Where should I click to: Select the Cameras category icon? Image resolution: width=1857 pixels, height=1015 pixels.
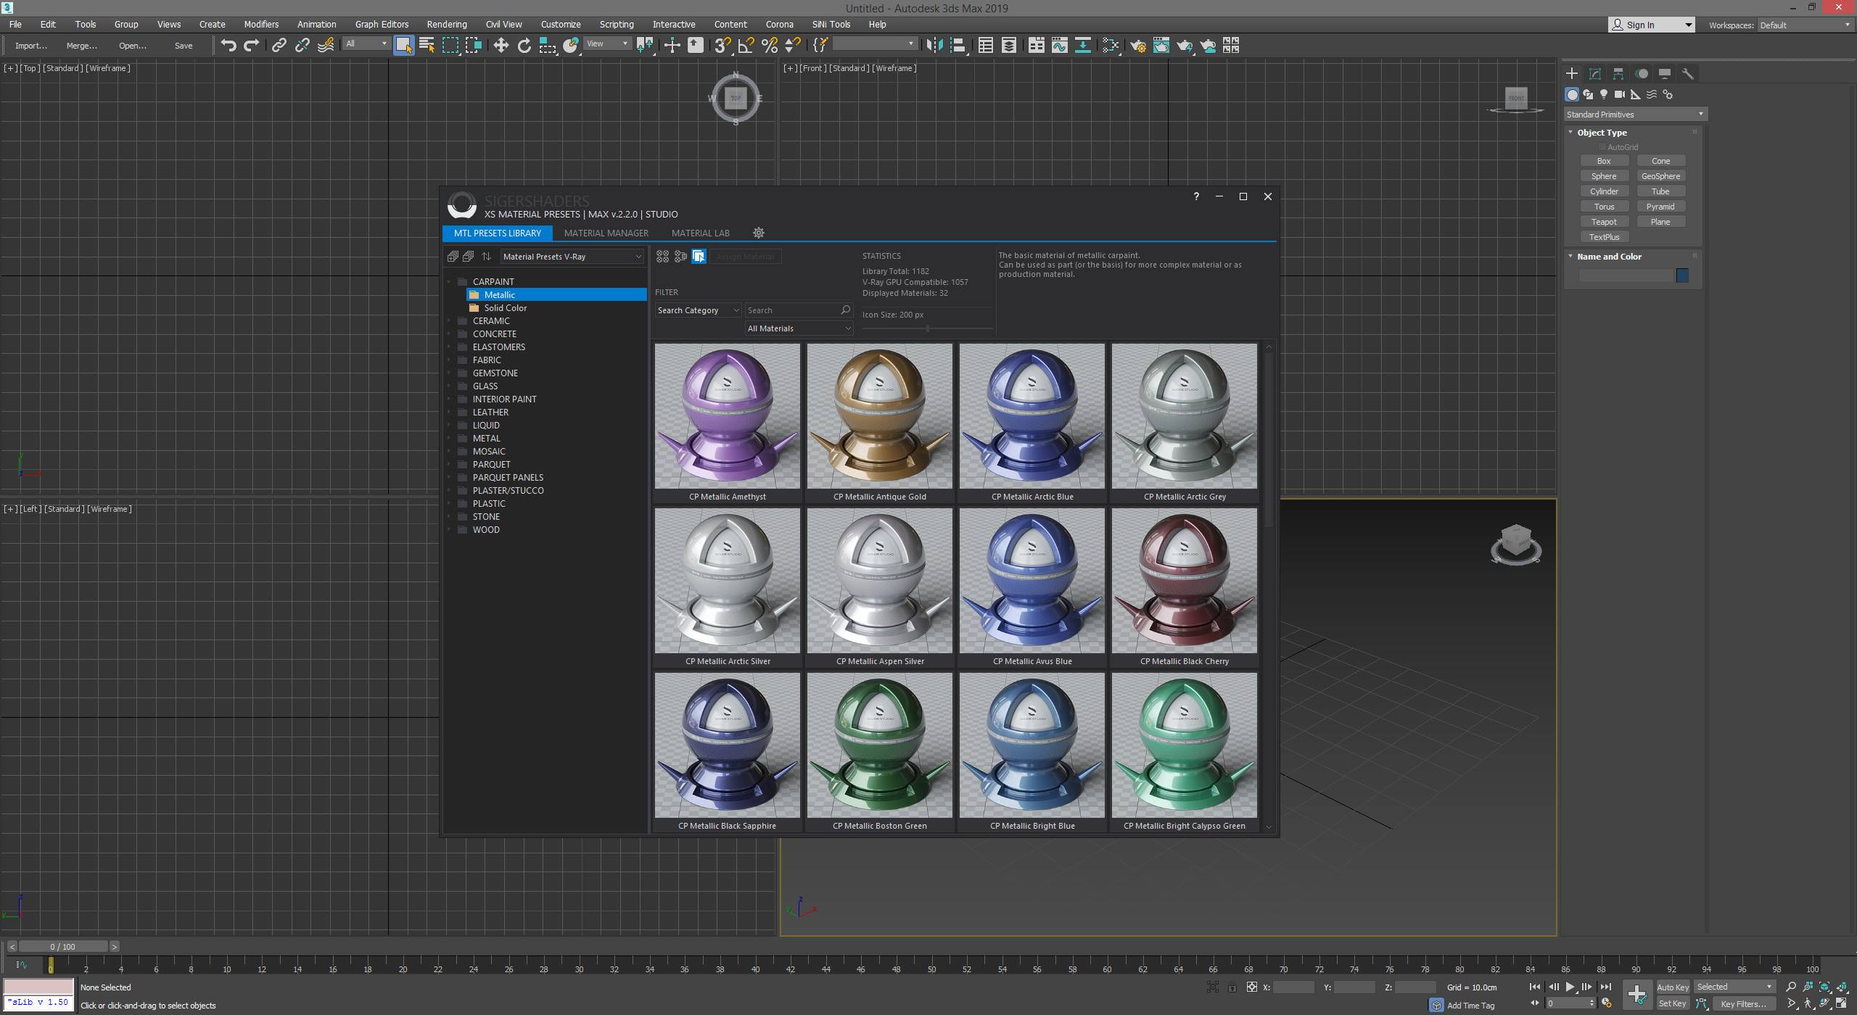coord(1619,94)
